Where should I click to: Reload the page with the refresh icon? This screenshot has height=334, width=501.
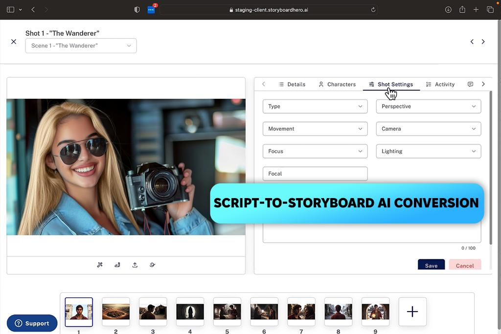pos(373,10)
